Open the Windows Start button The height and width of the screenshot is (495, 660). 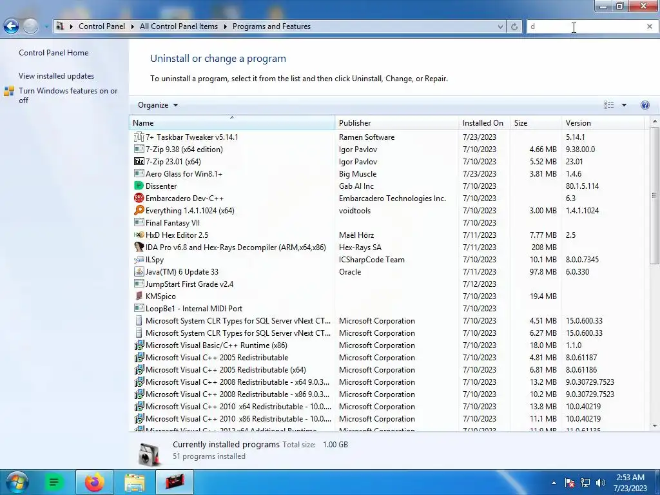tap(17, 482)
